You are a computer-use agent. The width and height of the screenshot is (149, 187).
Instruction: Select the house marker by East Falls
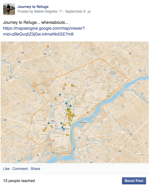(x=56, y=99)
